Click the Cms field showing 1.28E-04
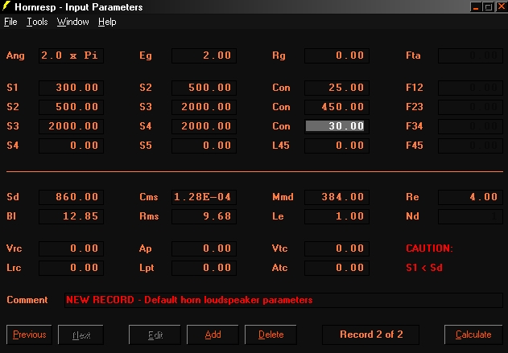The height and width of the screenshot is (353, 508). coord(204,197)
